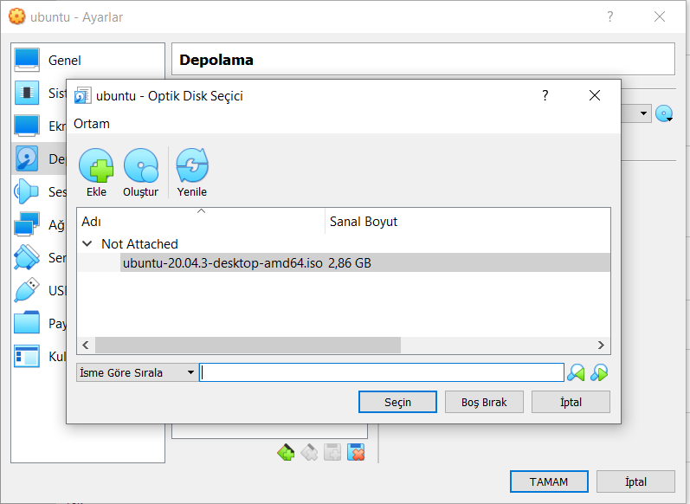Click the search previous match icon
690x504 pixels.
coord(576,373)
